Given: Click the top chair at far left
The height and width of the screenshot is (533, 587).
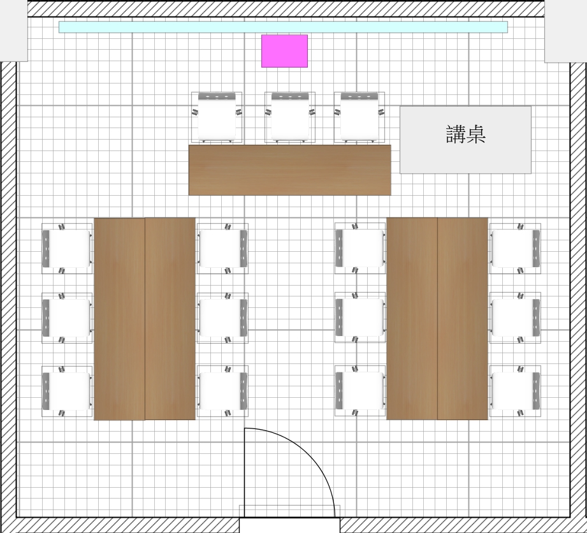Looking at the screenshot, I should click(x=67, y=248).
